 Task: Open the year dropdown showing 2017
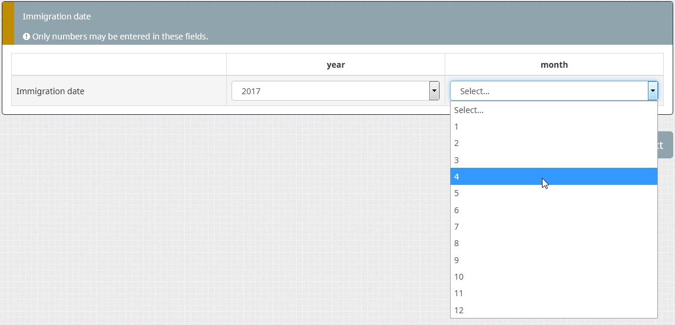tap(330, 91)
